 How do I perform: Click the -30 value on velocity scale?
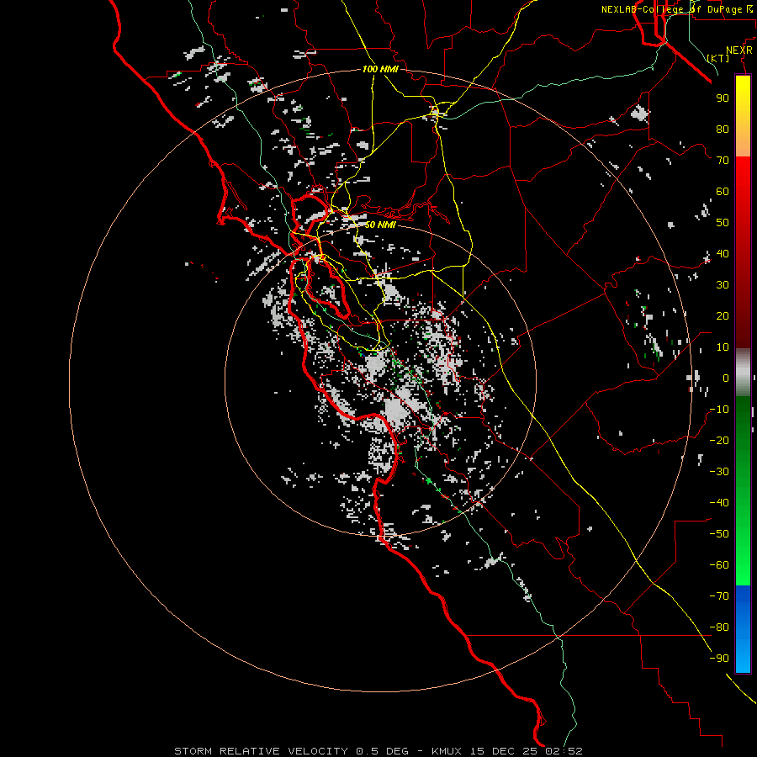click(719, 472)
